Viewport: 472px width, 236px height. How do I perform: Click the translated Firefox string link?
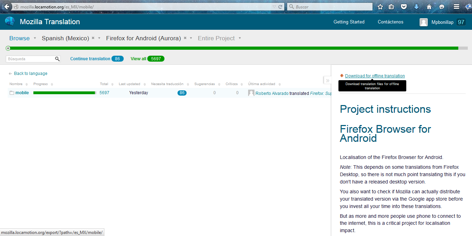coord(321,93)
